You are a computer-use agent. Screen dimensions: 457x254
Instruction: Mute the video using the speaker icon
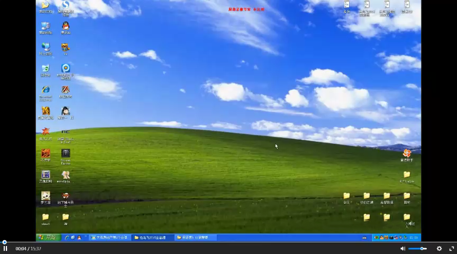pyautogui.click(x=403, y=249)
